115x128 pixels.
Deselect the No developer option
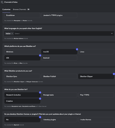22,120
